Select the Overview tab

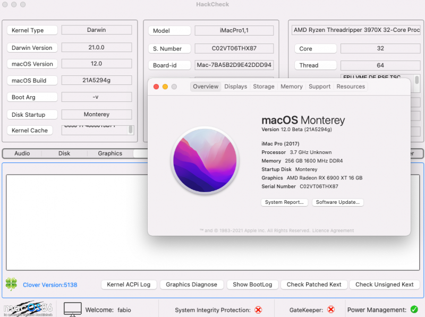(206, 87)
